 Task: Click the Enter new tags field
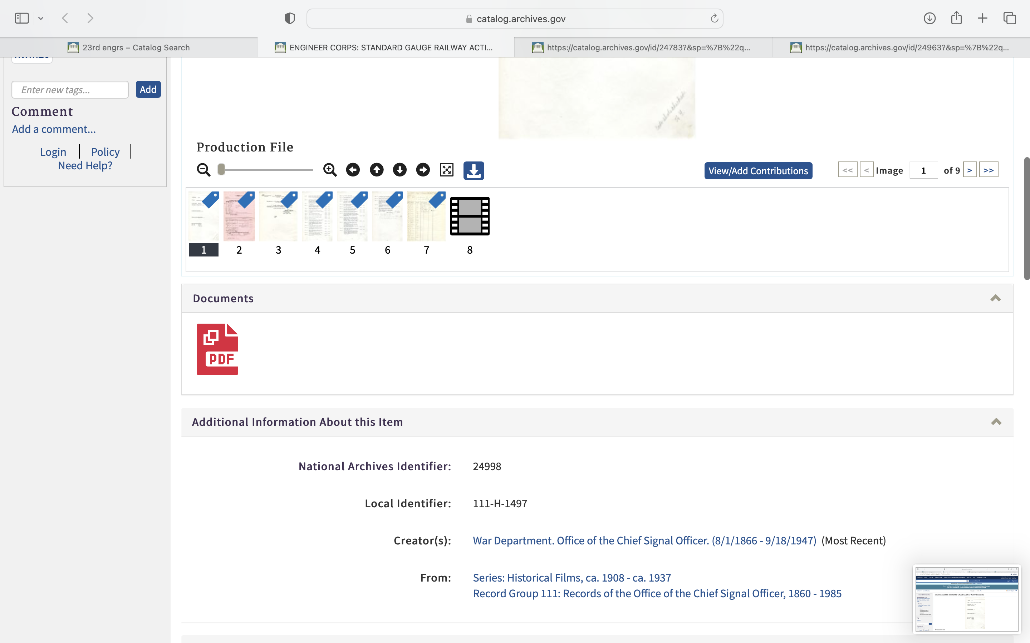[70, 90]
